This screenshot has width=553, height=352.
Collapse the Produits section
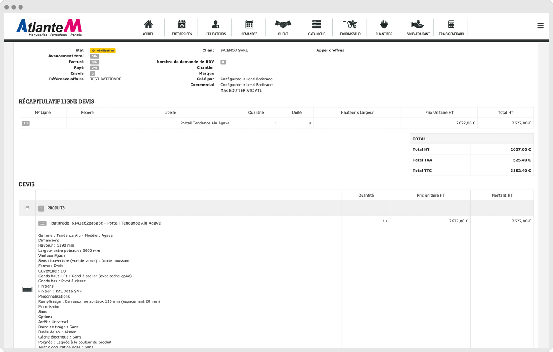tap(27, 208)
